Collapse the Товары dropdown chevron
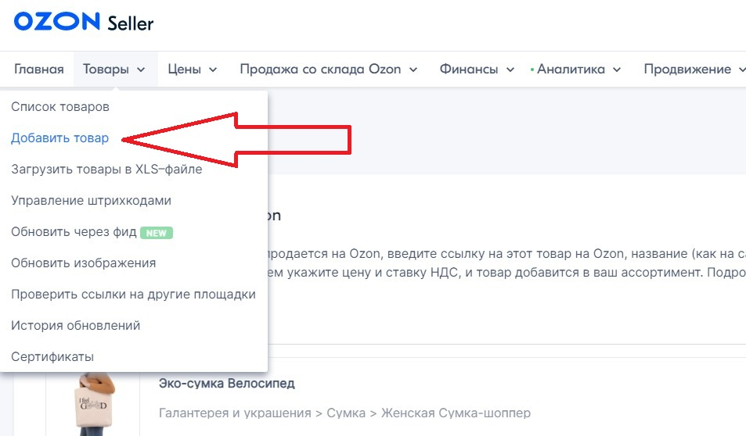The width and height of the screenshot is (746, 436). (141, 70)
